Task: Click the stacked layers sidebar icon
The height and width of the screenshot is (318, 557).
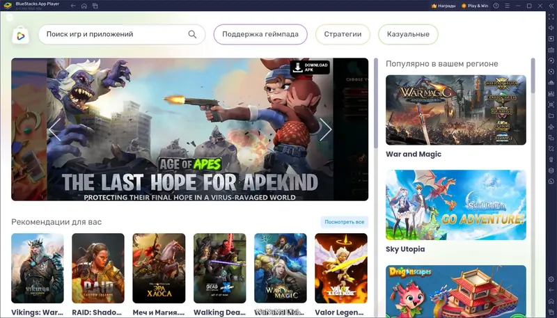Action: (x=551, y=170)
